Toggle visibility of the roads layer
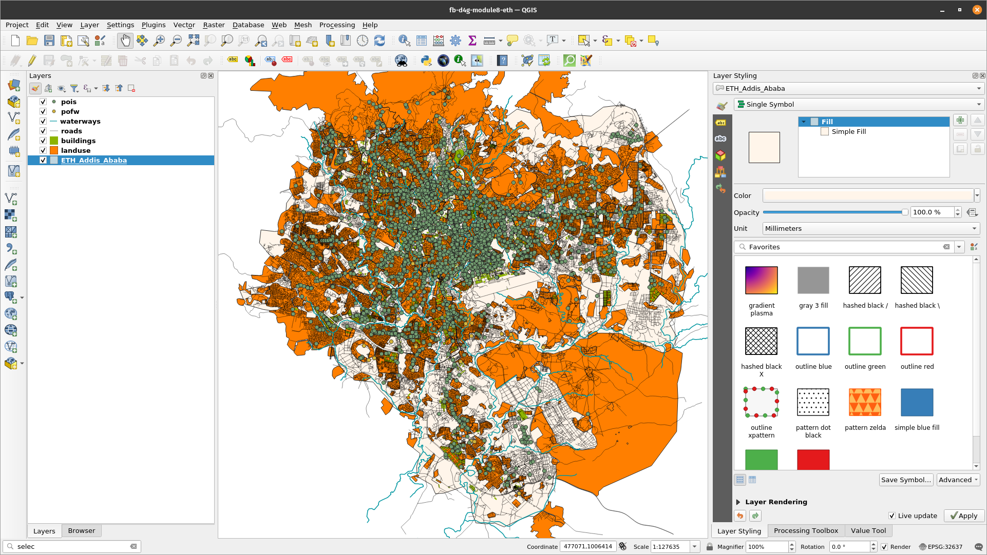Screen dimensions: 987x555 (43, 131)
